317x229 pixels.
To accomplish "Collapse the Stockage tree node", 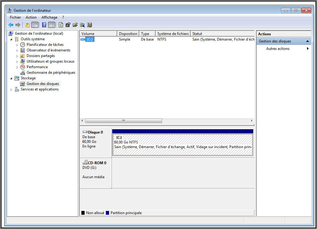I will click(x=12, y=78).
